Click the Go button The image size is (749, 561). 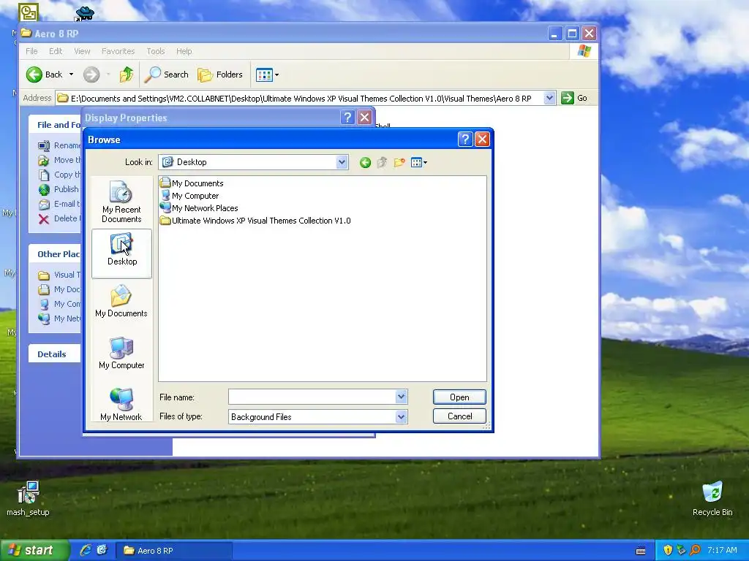click(x=574, y=98)
